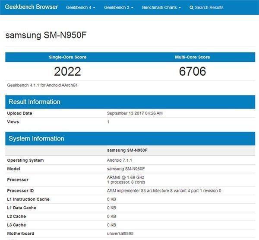
Task: Select the multi-core score 6706
Action: point(193,71)
